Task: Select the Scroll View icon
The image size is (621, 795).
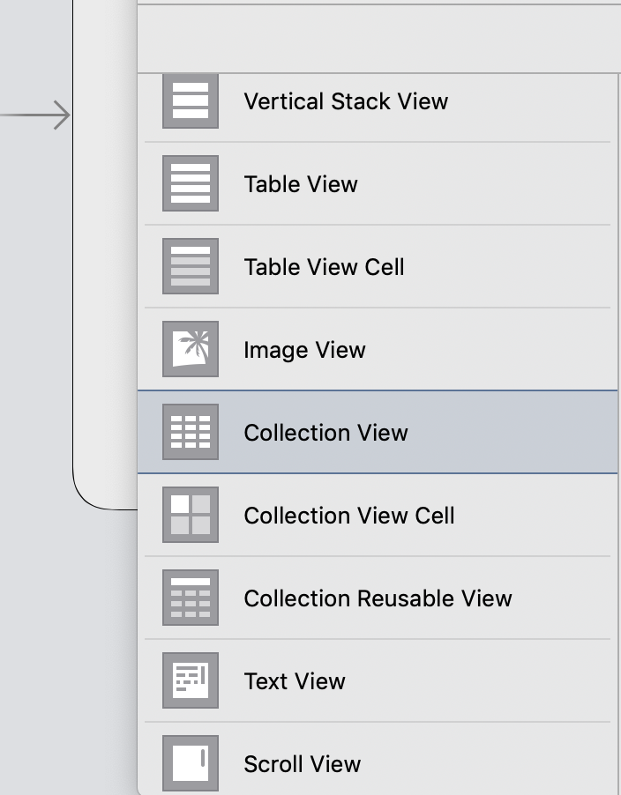Action: coord(191,763)
